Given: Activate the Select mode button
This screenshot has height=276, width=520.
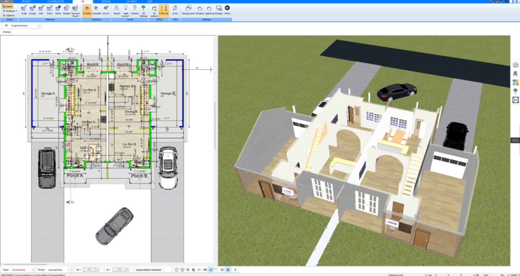Looking at the screenshot, I should tap(7, 7).
